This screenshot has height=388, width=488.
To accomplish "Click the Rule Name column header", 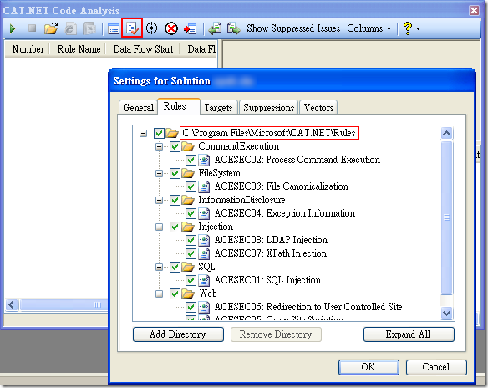I will [x=79, y=49].
